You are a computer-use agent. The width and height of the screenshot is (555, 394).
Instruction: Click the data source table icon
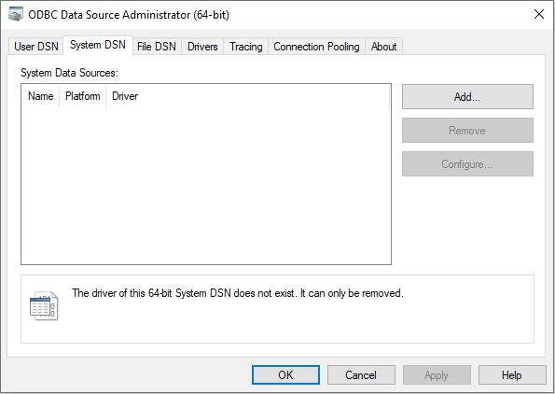(x=44, y=306)
